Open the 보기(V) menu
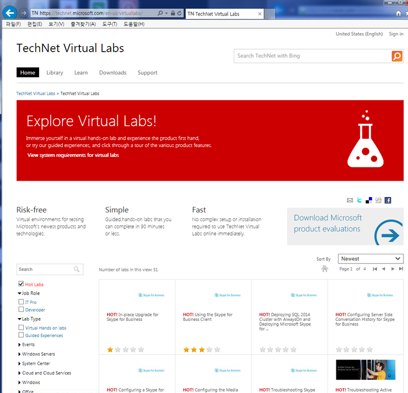The height and width of the screenshot is (393, 408). (56, 24)
